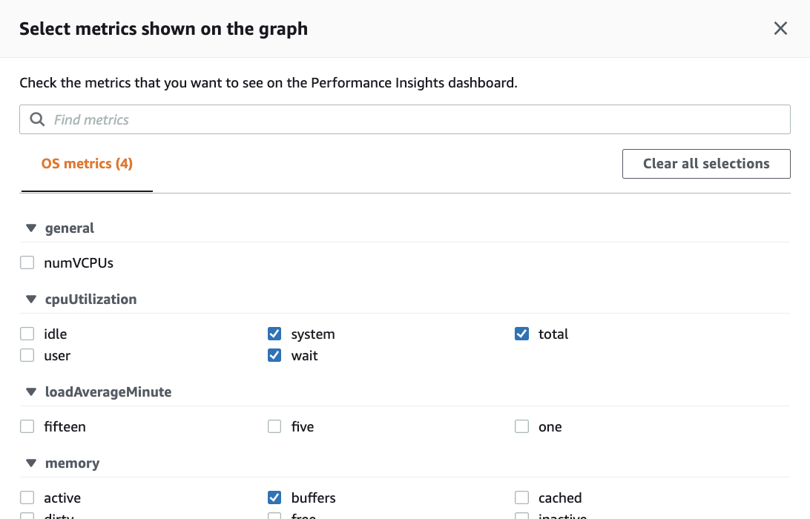Close the metrics selection dialog
The width and height of the screenshot is (810, 519).
click(x=780, y=28)
